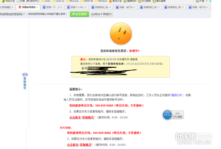
Task: Open the Window bookmark folder
Action: 101,1
